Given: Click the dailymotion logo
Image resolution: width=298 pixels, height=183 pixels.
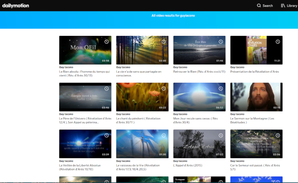Looking at the screenshot, I should [x=16, y=5].
